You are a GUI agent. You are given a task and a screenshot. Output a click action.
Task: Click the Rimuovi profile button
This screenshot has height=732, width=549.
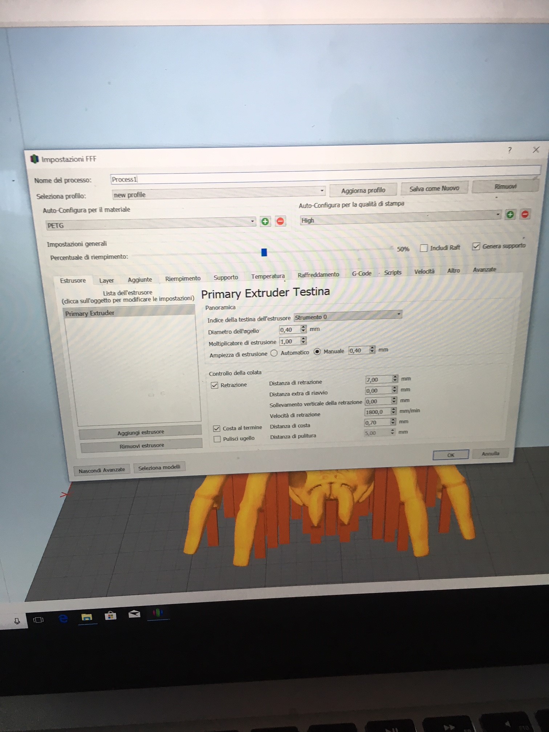point(505,186)
